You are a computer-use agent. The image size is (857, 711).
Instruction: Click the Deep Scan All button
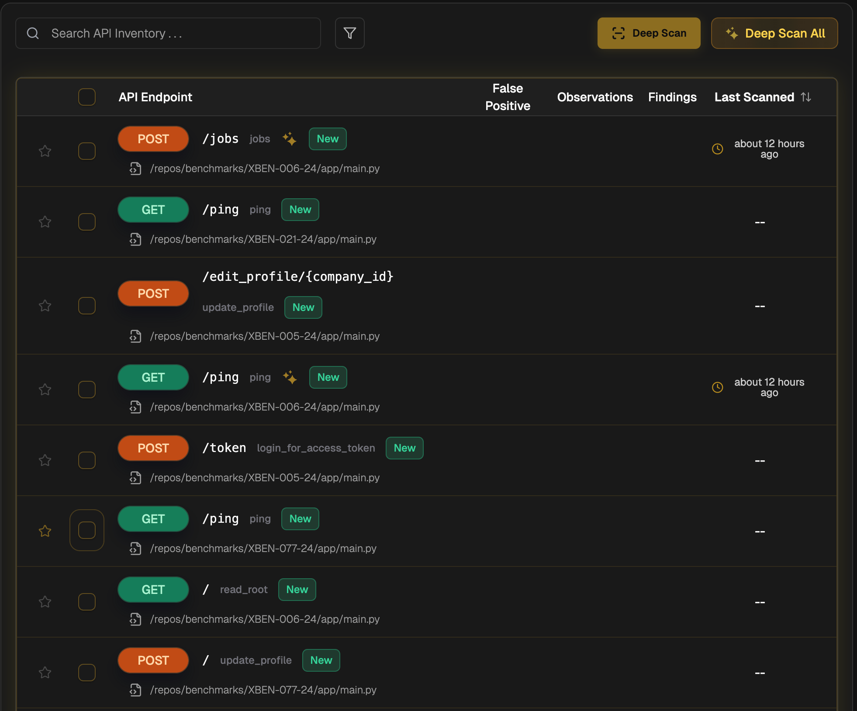[774, 33]
